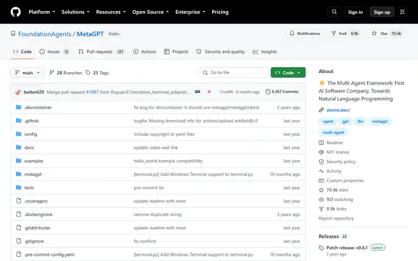Open the Pricing page
418x261 pixels.
pos(220,12)
